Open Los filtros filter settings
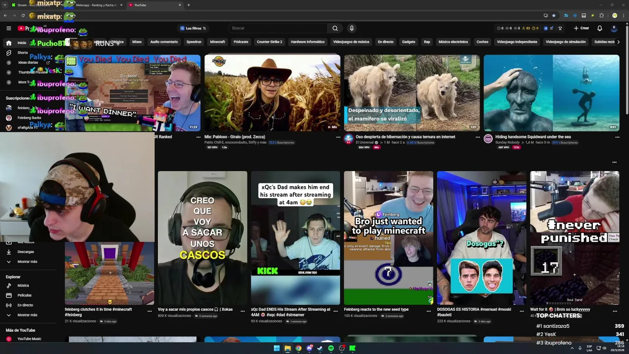Screen dimensions: 629x354 click(193, 28)
